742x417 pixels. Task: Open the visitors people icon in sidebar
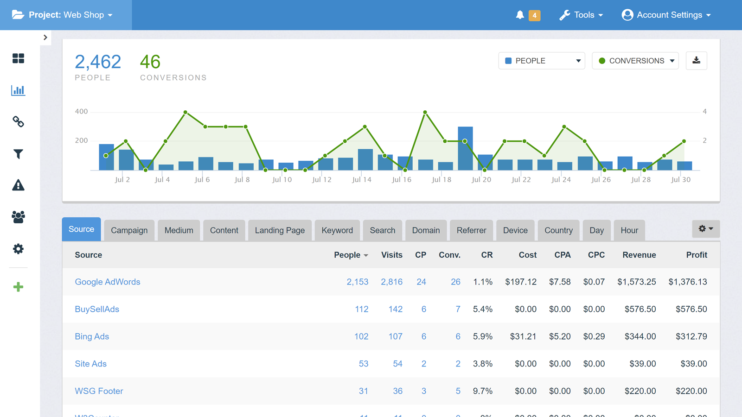(18, 217)
